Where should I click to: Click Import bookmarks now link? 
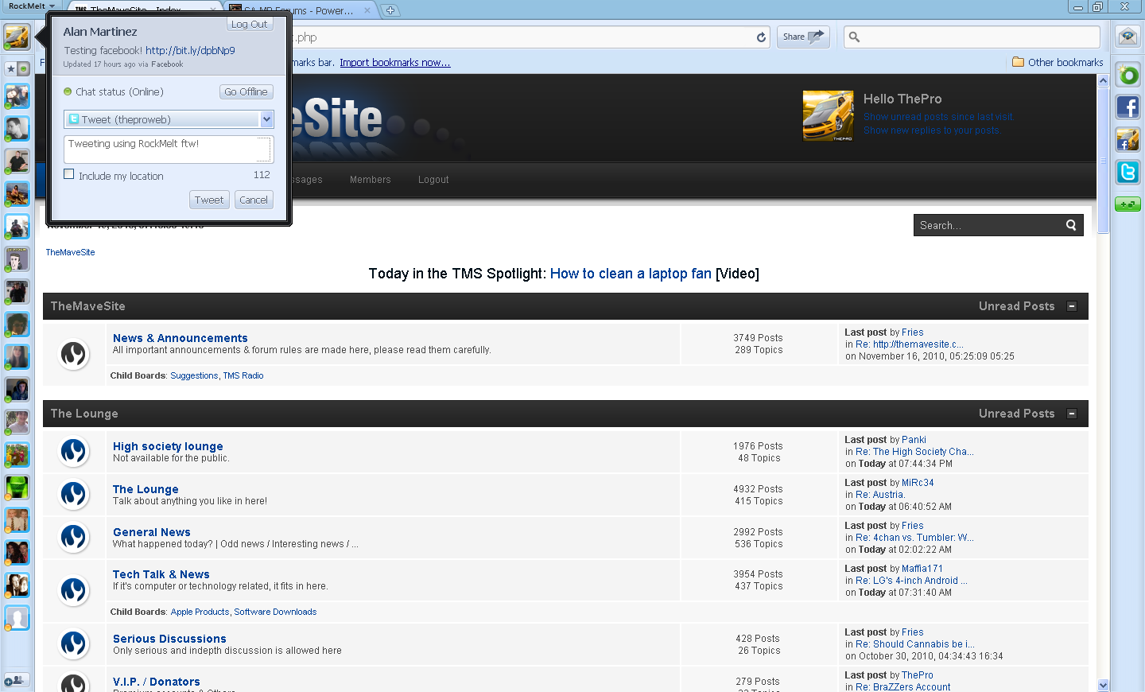tap(395, 62)
